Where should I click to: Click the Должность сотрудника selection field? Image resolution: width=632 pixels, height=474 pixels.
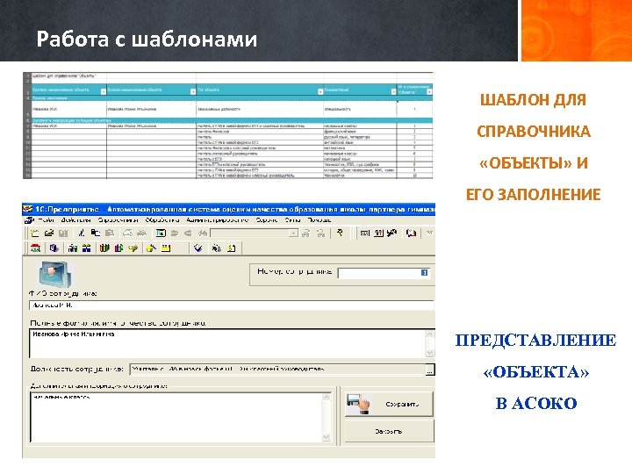tap(277, 370)
